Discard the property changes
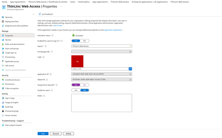Viewport: 222px width, 138px height. (x=56, y=134)
